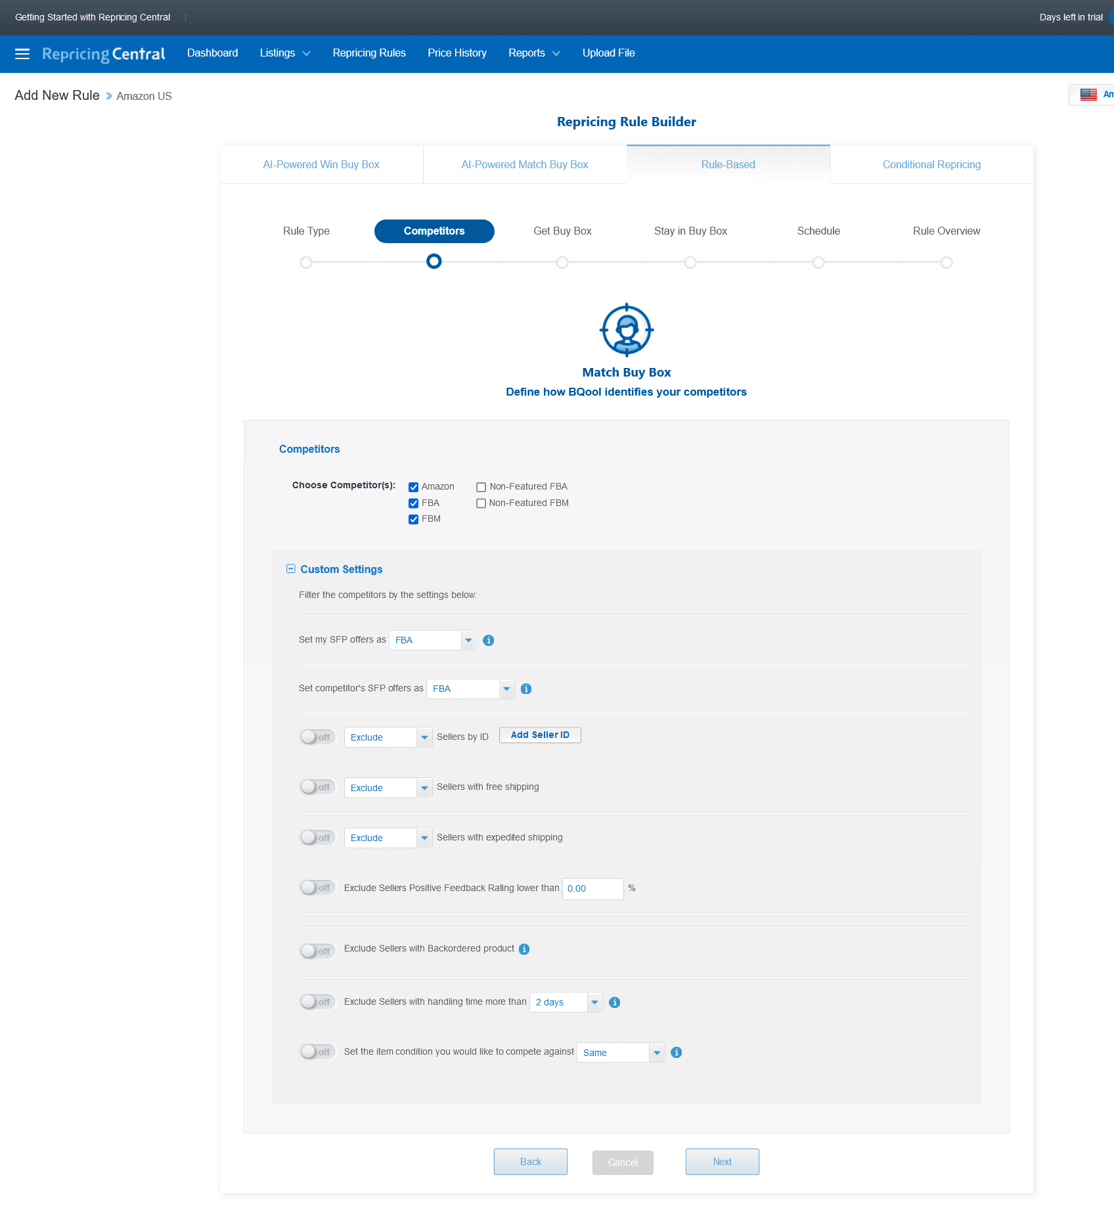Click info icon beside my SFP offers
Image resolution: width=1114 pixels, height=1217 pixels.
[x=488, y=640]
